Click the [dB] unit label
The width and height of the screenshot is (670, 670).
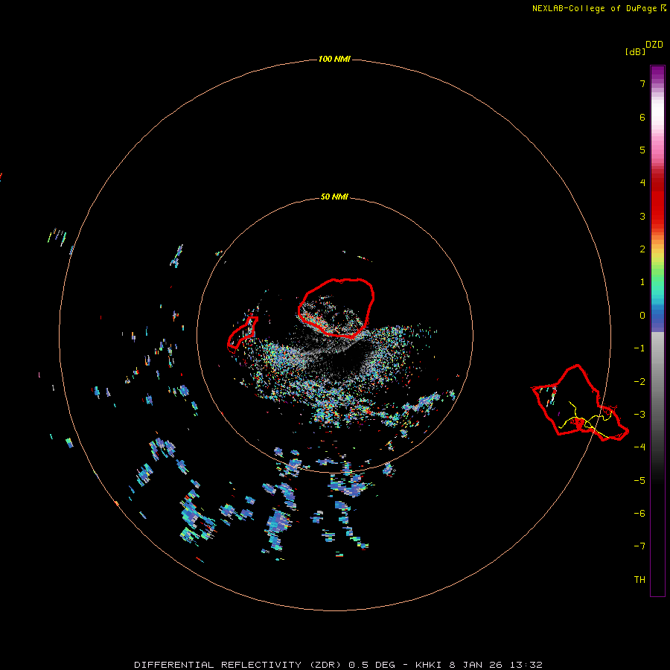pos(635,51)
